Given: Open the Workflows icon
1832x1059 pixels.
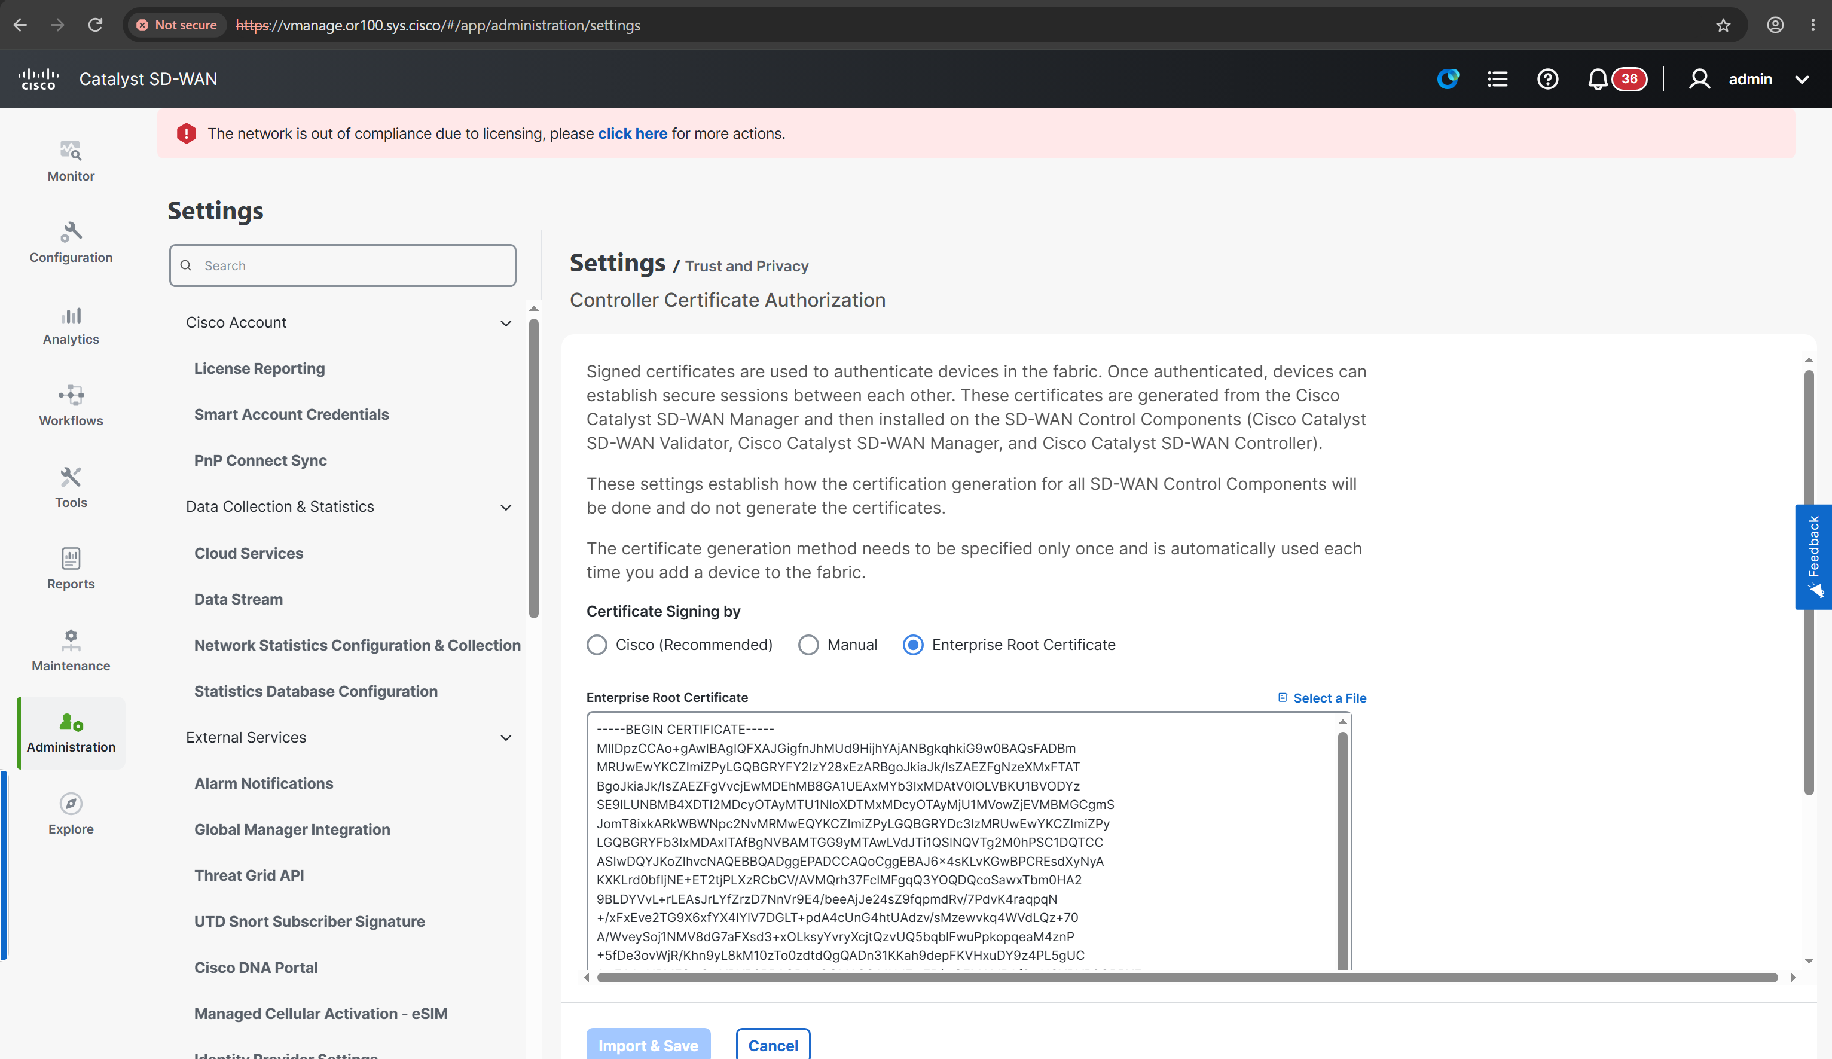Looking at the screenshot, I should 71,395.
